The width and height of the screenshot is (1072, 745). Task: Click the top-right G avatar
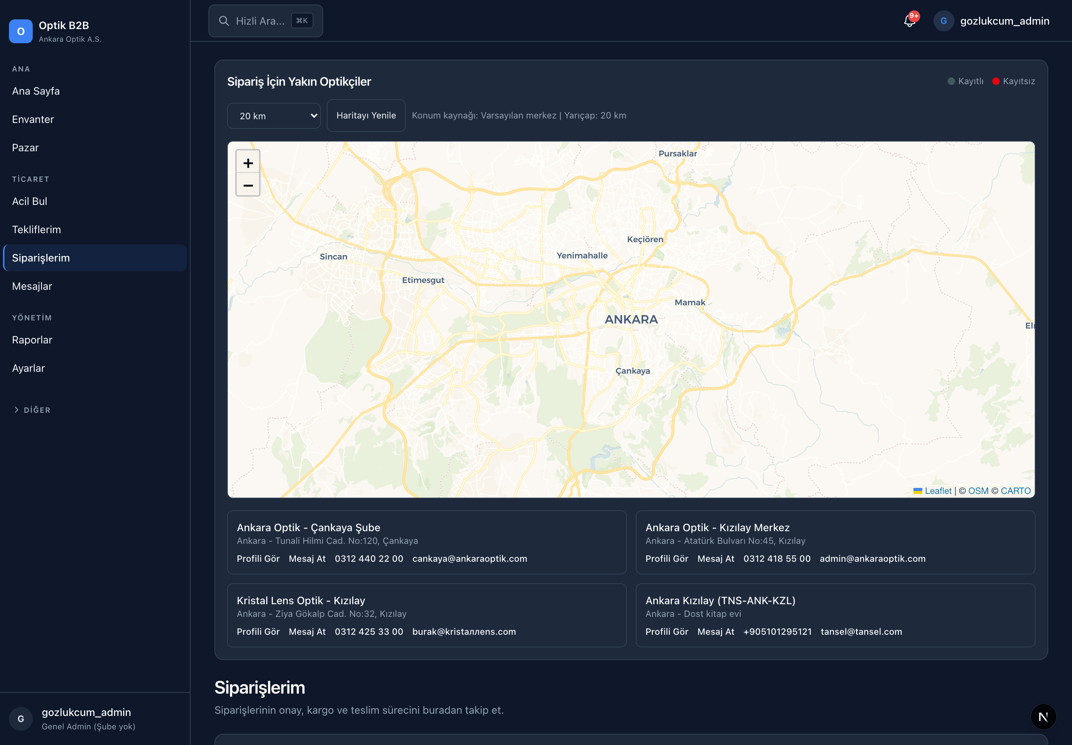coord(943,21)
